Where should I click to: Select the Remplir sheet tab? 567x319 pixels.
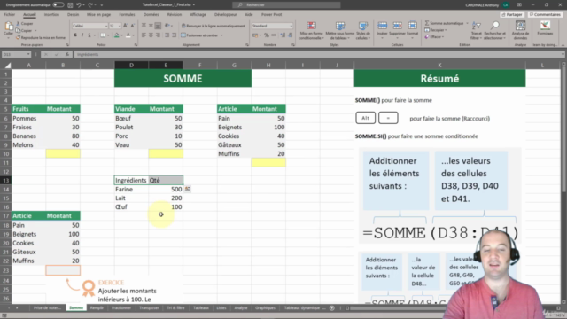pyautogui.click(x=97, y=307)
